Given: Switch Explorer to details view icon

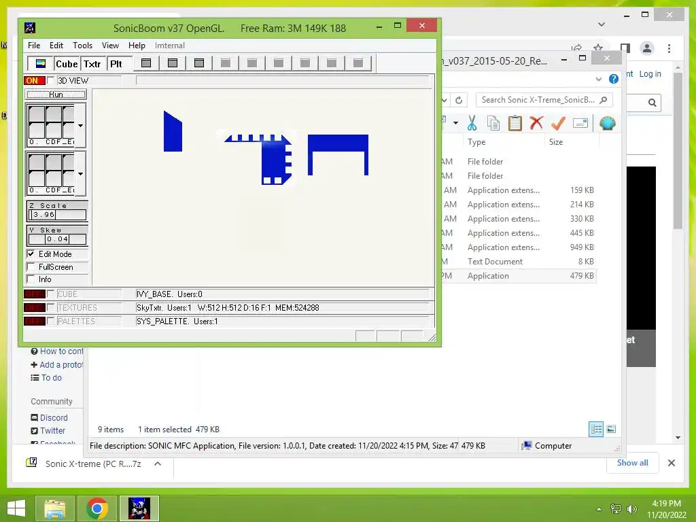Looking at the screenshot, I should point(596,430).
